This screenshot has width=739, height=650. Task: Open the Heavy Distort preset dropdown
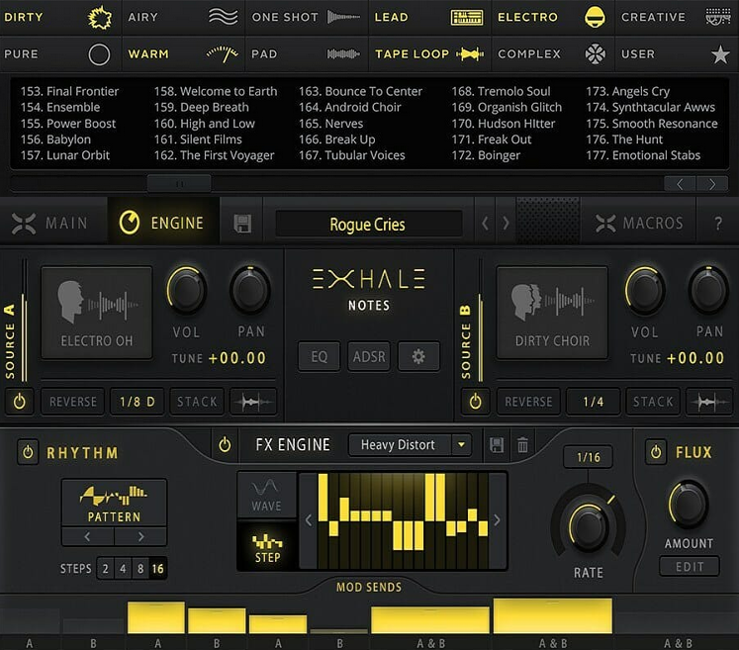(410, 445)
